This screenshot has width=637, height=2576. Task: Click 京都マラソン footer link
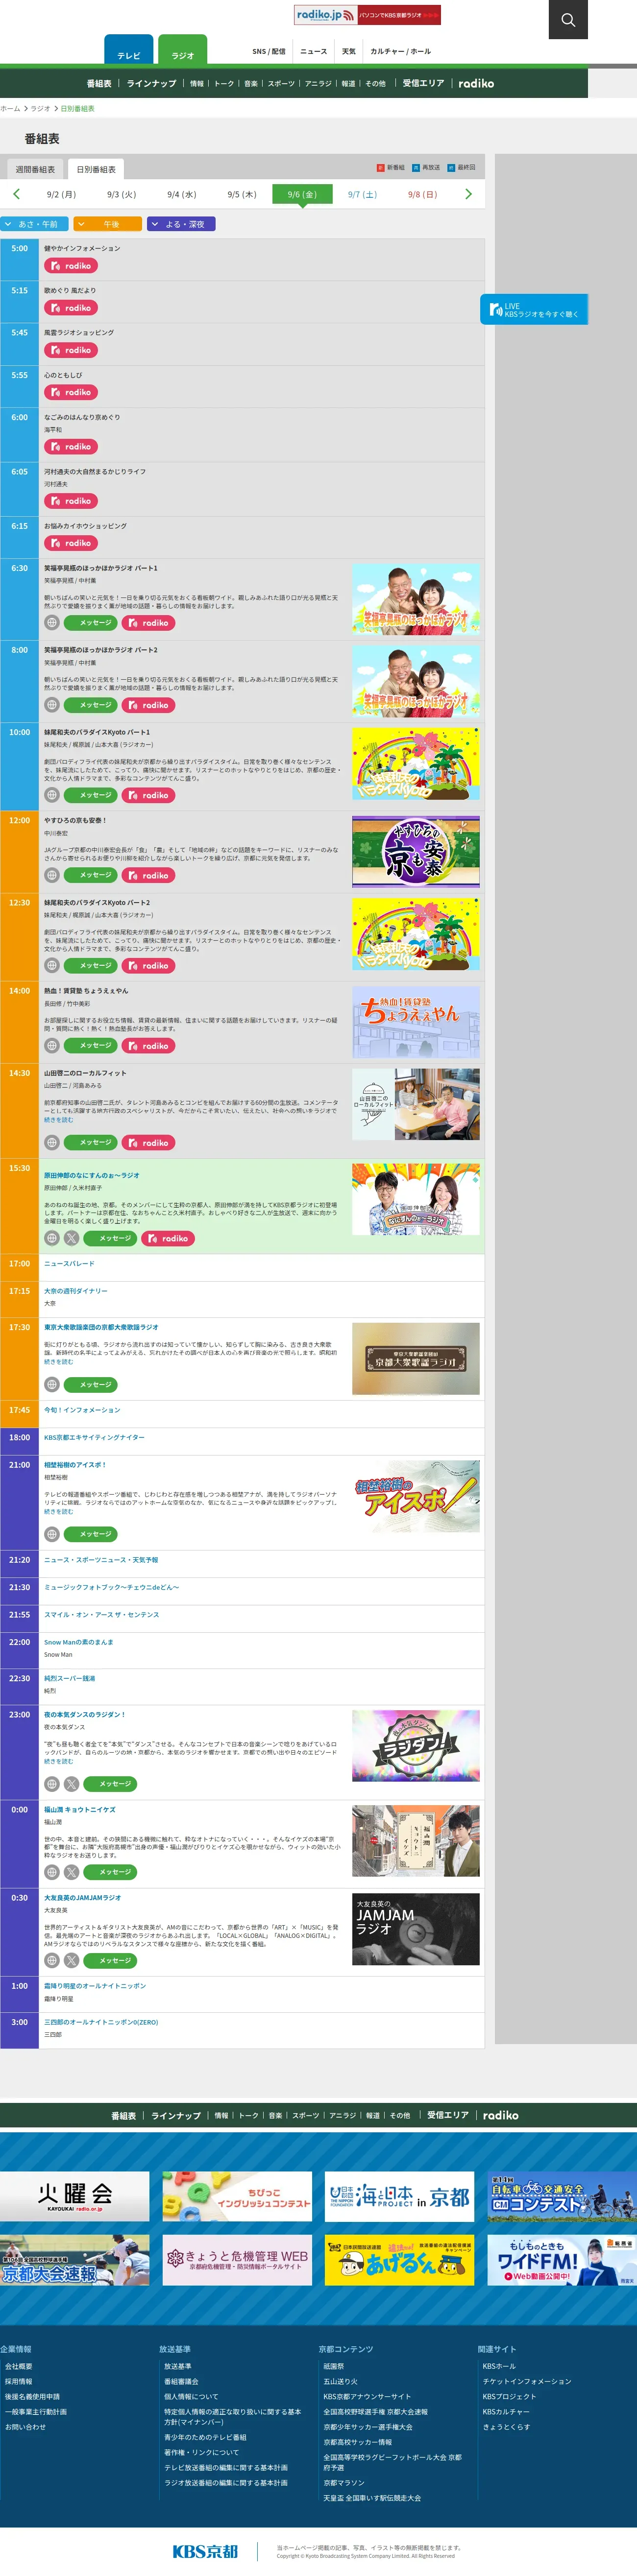click(x=344, y=2482)
